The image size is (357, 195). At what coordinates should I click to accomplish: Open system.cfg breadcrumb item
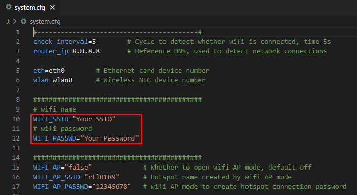click(45, 22)
